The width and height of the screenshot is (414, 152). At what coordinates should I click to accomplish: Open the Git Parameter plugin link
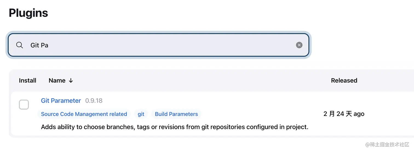coord(61,101)
